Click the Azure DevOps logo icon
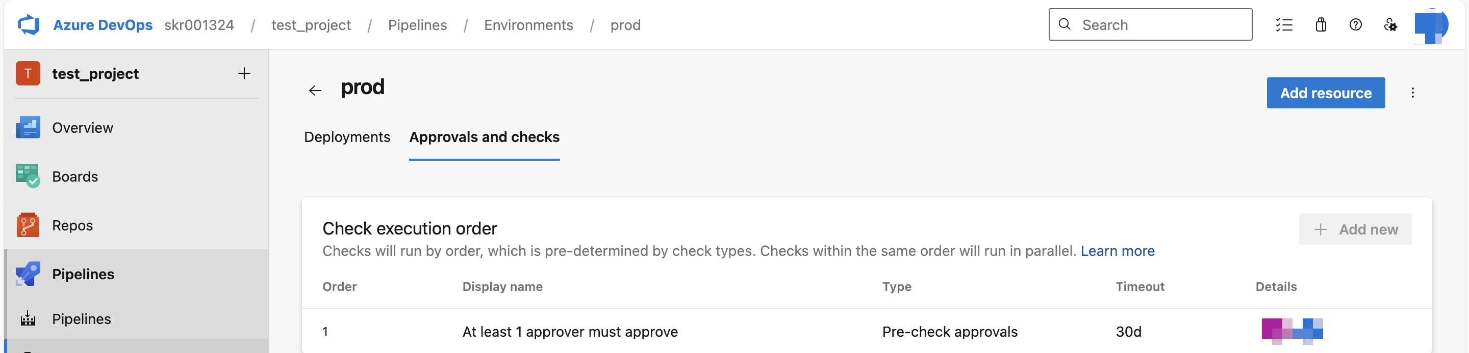 [x=29, y=24]
